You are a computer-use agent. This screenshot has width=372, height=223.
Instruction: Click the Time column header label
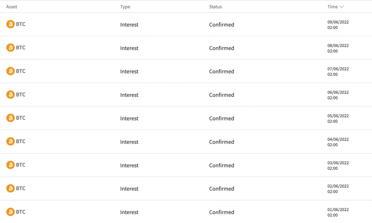[332, 7]
